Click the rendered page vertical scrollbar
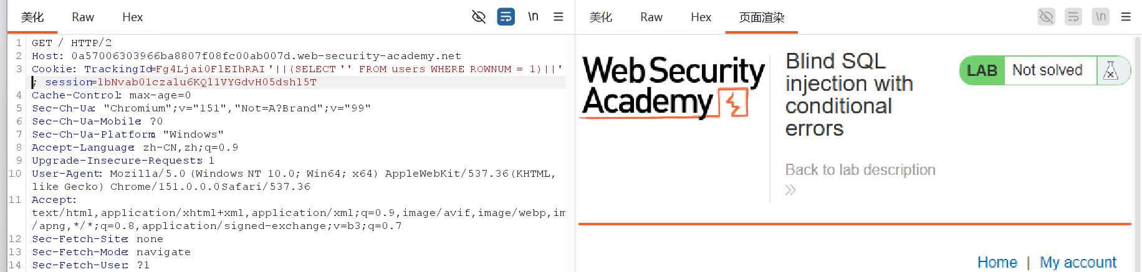Image resolution: width=1142 pixels, height=272 pixels. coord(1138,153)
